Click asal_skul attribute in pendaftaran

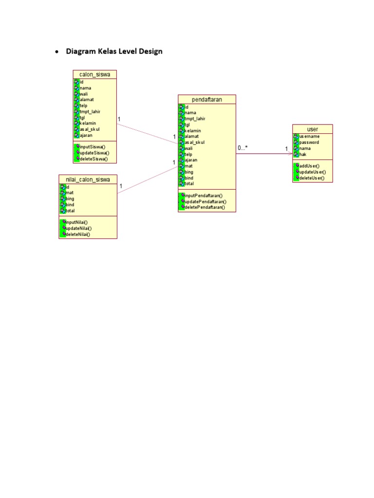194,142
